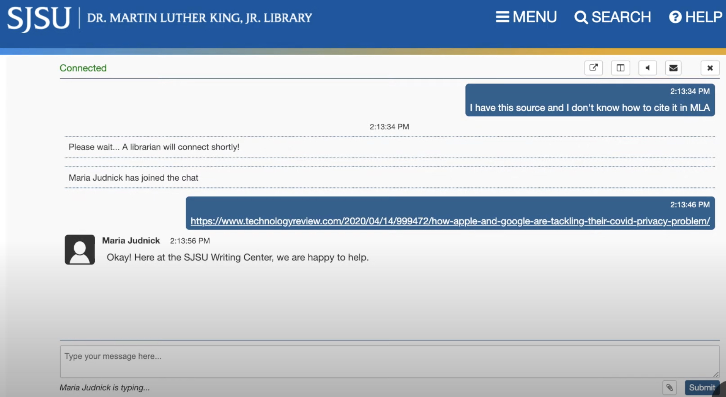726x397 pixels.
Task: Click Maria Judnick's avatar picture
Action: pos(80,249)
